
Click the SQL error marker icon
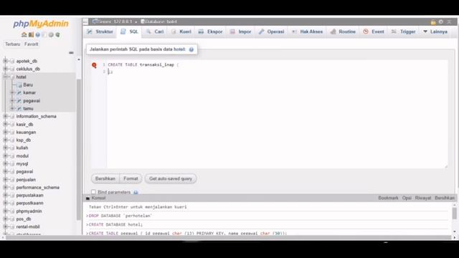click(x=94, y=65)
